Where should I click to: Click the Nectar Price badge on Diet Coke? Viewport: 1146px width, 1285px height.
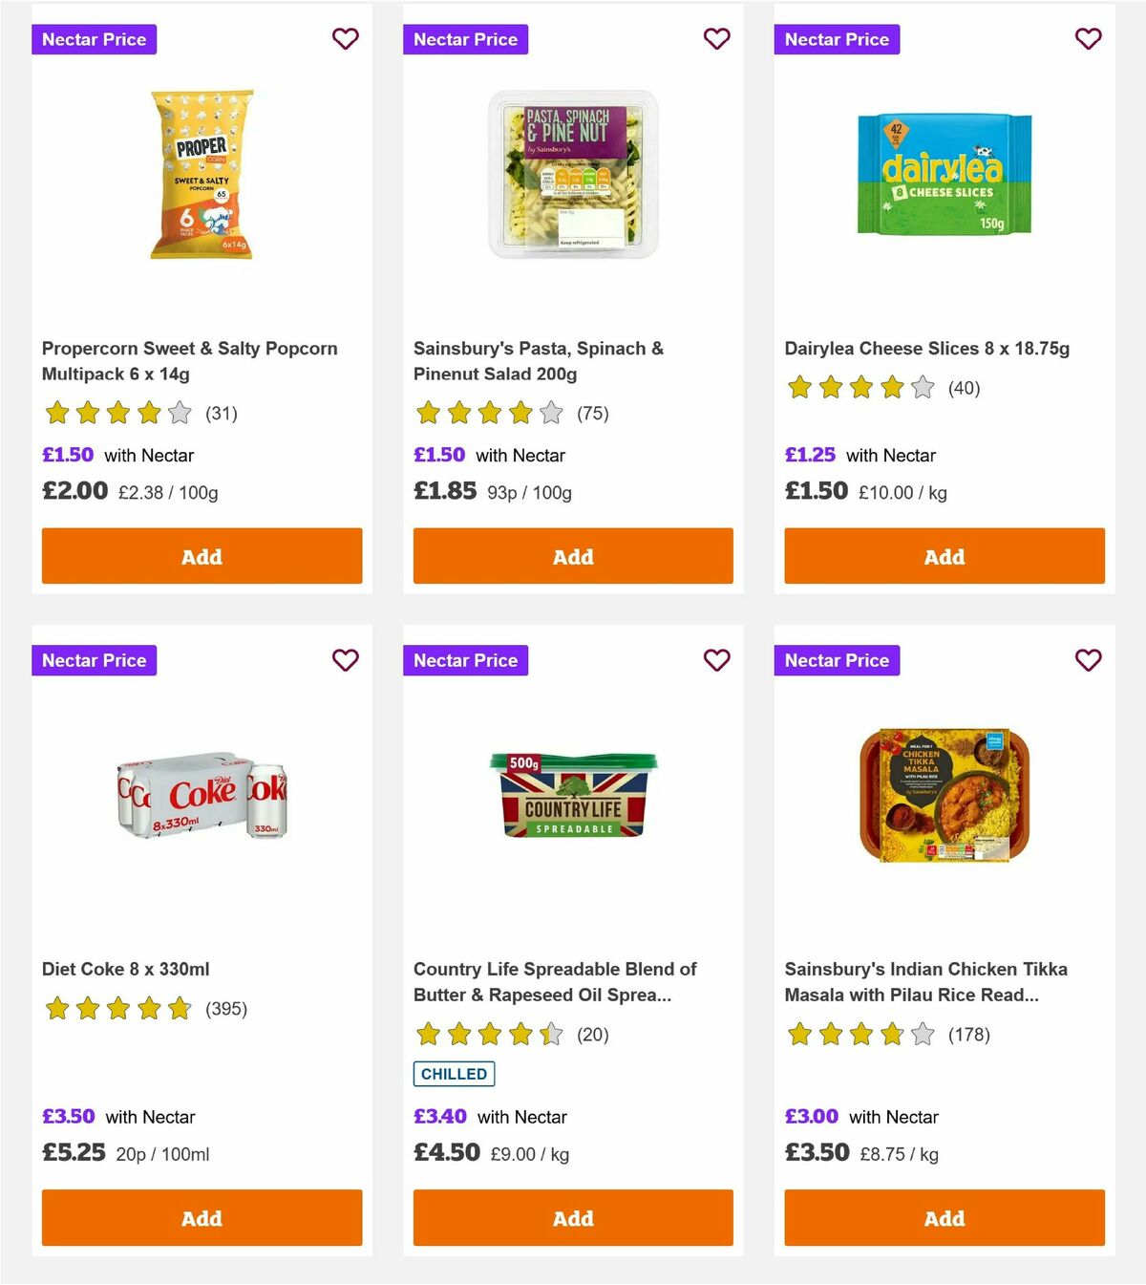[94, 659]
